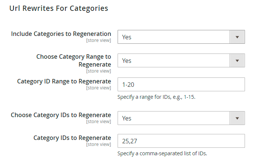Click the Include Categories to Regeneration label
Viewport: 257px width, 165px height.
(x=61, y=34)
